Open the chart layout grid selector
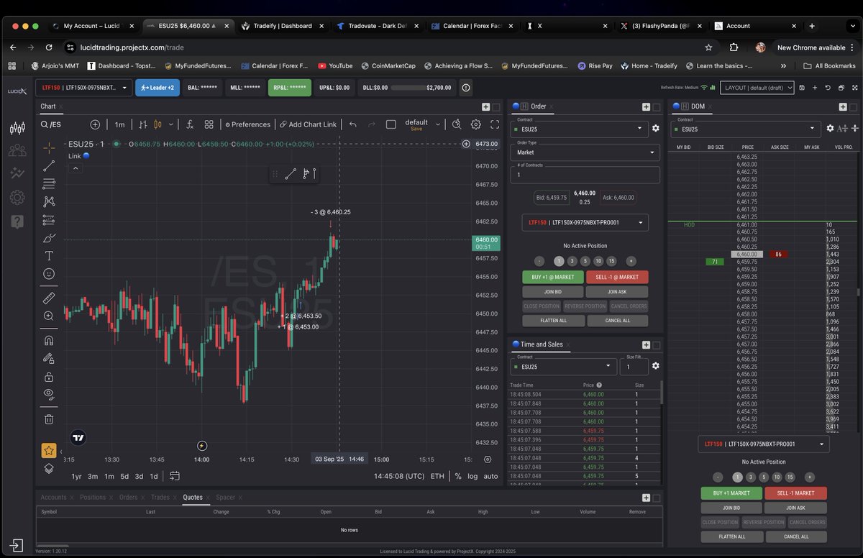The width and height of the screenshot is (863, 558). click(209, 124)
